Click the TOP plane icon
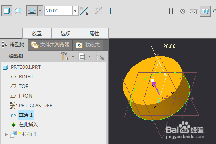This screenshot has height=144, width=216. point(13,86)
